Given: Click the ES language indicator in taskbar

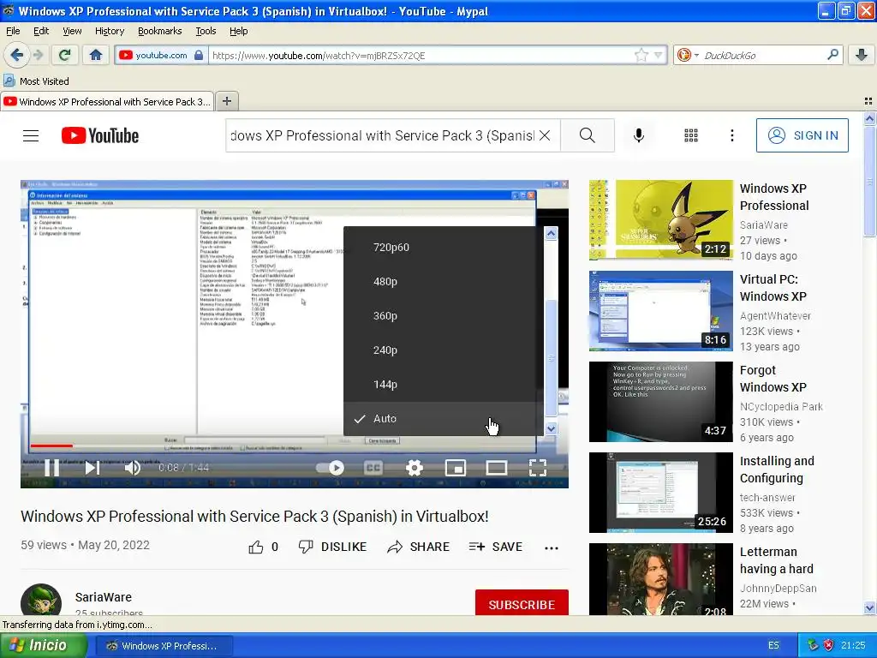Looking at the screenshot, I should tap(773, 645).
